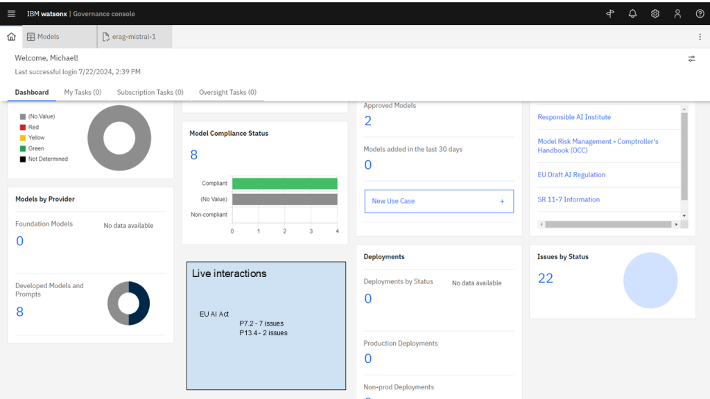Click the help question-mark icon

[x=699, y=13]
